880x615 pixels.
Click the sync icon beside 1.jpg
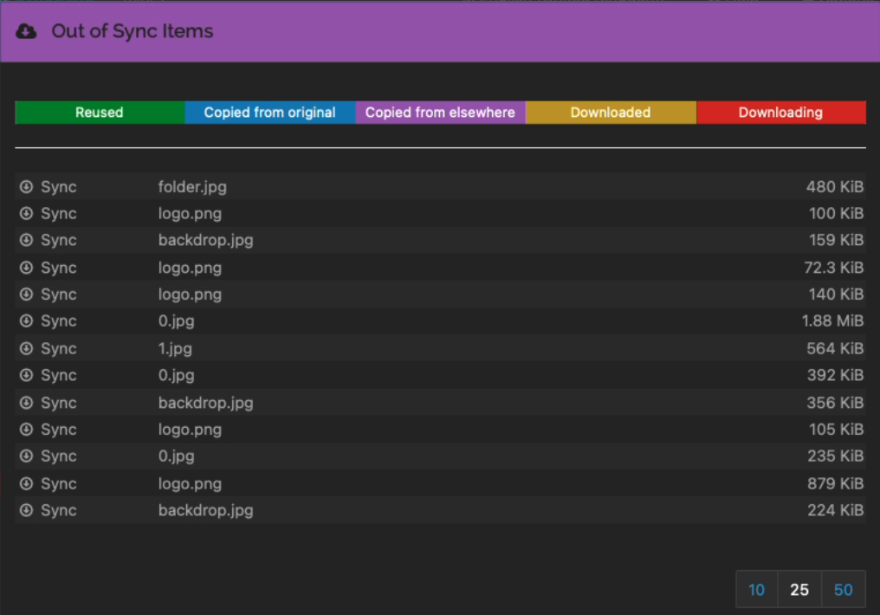coord(26,349)
